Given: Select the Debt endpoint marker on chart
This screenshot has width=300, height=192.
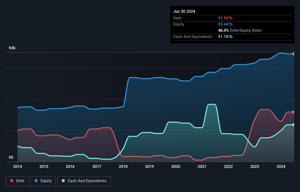Looking at the screenshot, I should click(294, 112).
